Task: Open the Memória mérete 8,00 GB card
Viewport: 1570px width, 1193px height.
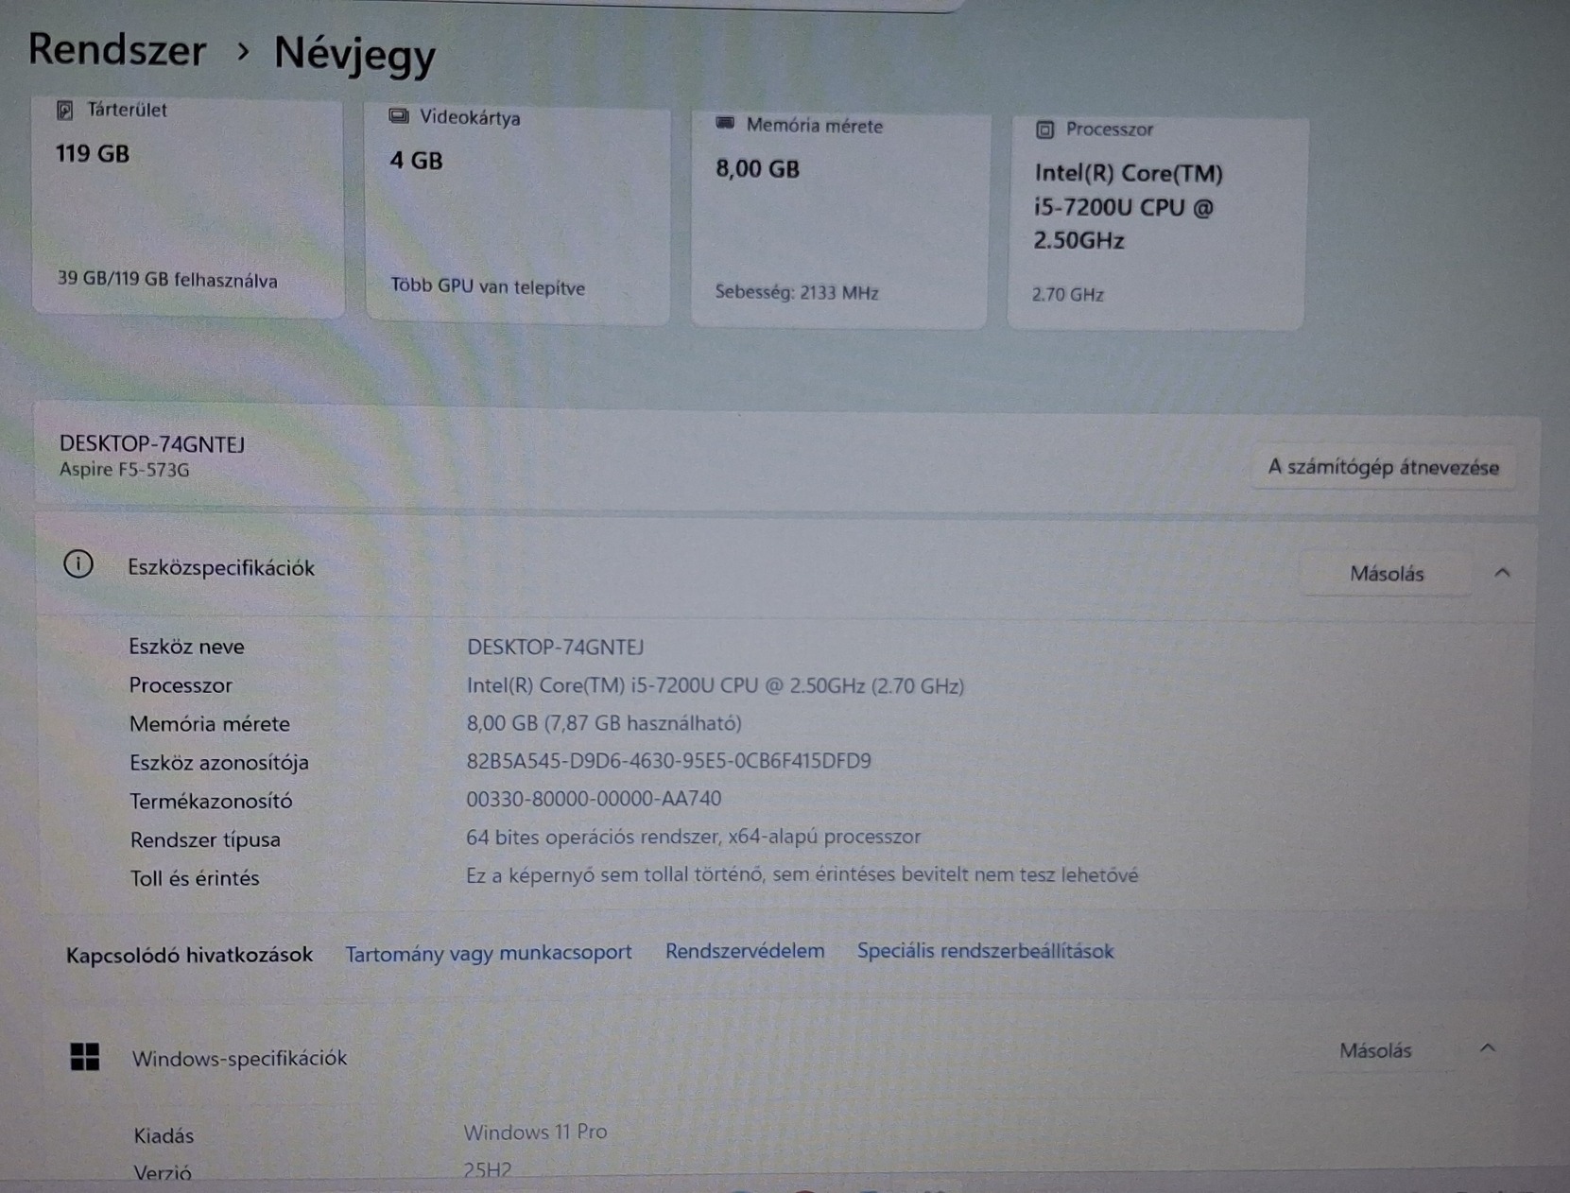Action: pos(840,219)
